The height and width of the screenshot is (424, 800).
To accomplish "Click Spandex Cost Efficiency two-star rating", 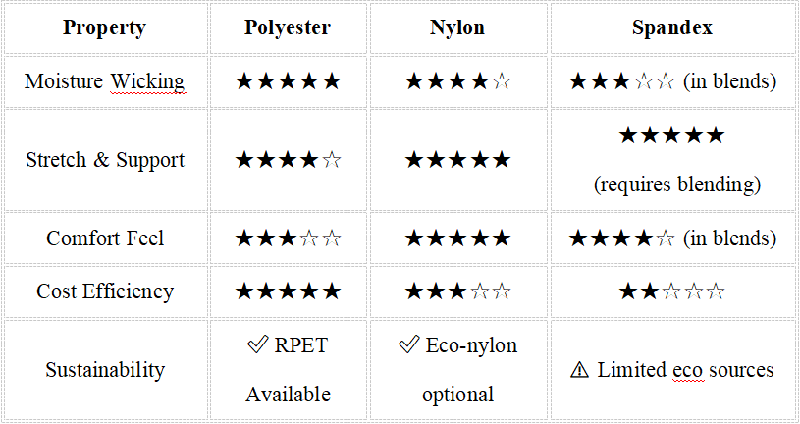I will pos(672,291).
